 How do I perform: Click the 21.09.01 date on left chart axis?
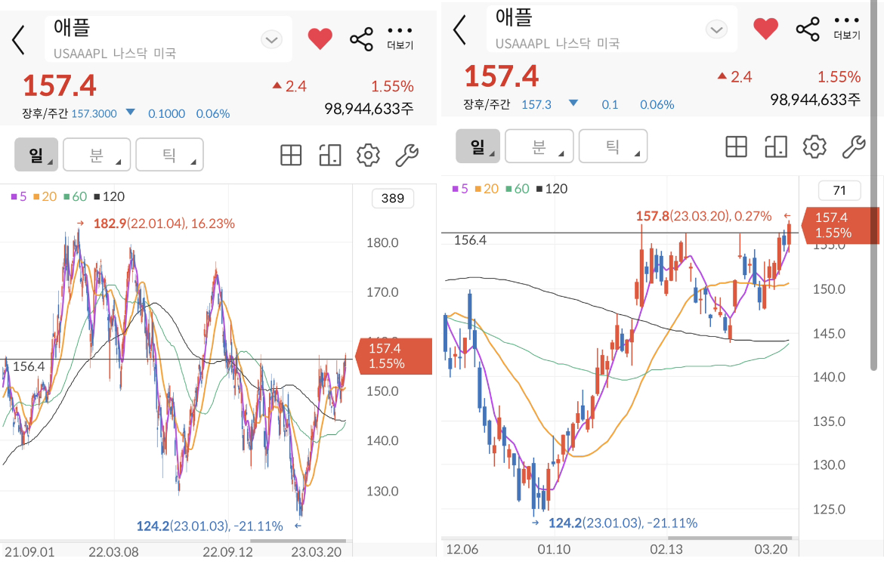coord(30,552)
